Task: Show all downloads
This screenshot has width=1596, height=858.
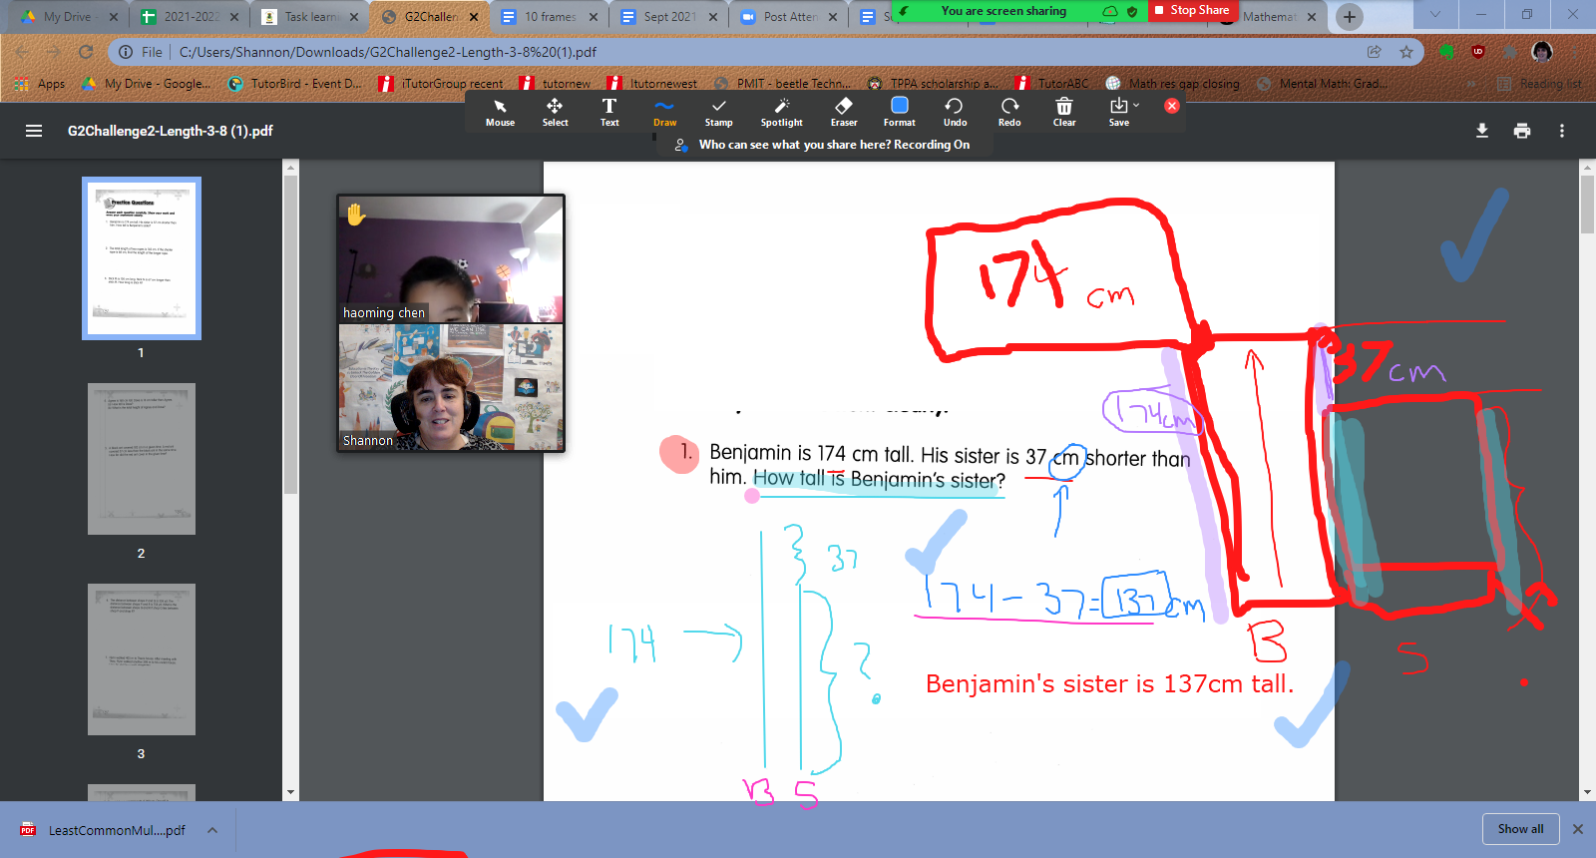Action: (1520, 829)
